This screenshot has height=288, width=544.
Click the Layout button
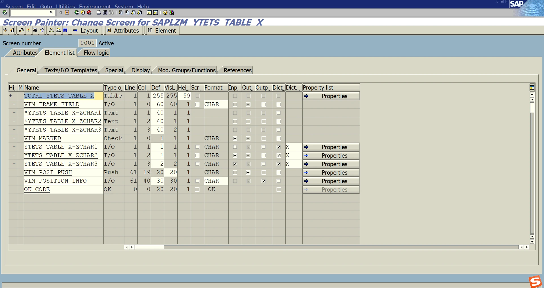pyautogui.click(x=86, y=30)
